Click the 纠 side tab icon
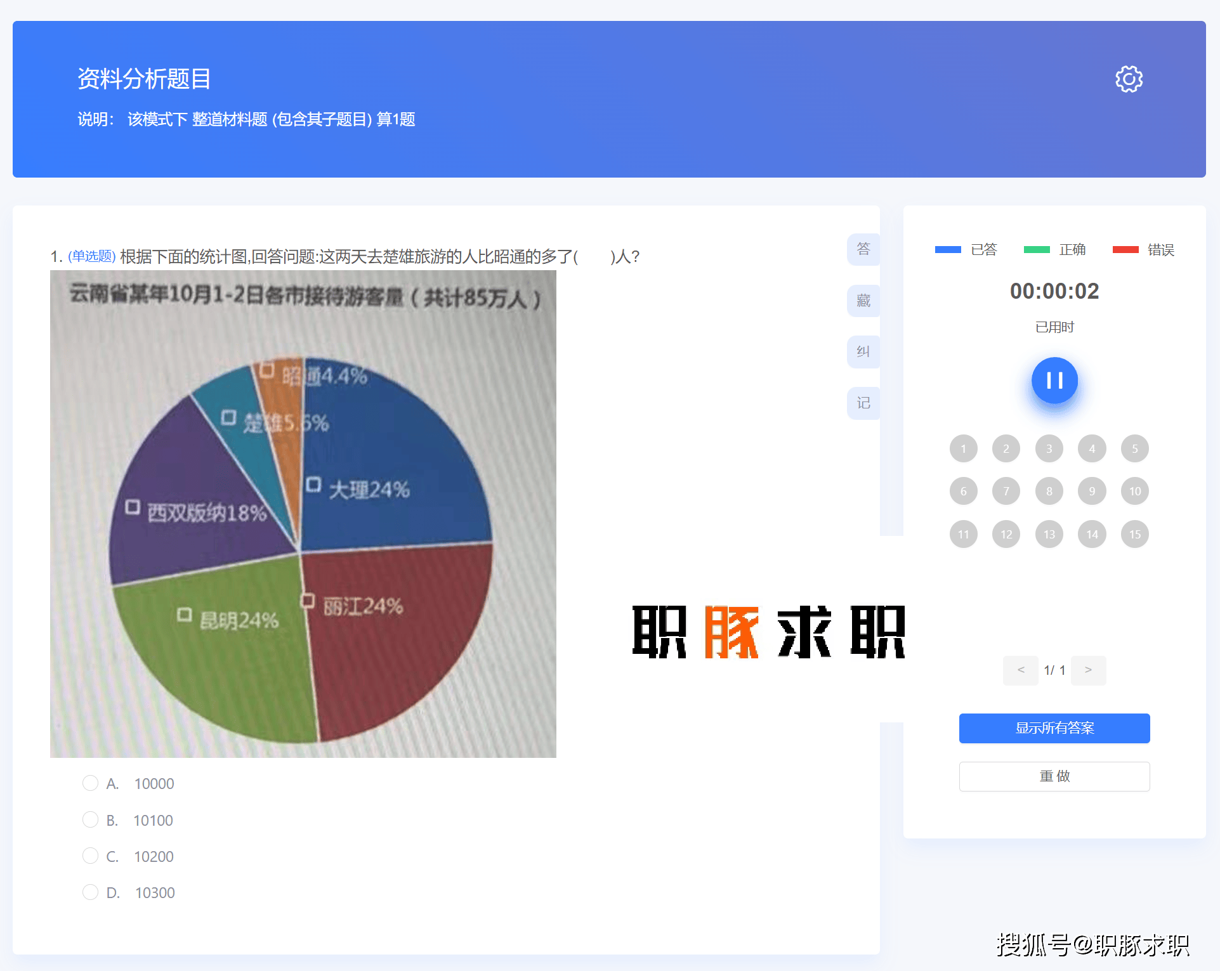The width and height of the screenshot is (1220, 971). coord(863,351)
